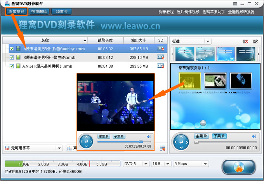
Task: Click 子菜单 in the right preview panel
Action: (219, 136)
